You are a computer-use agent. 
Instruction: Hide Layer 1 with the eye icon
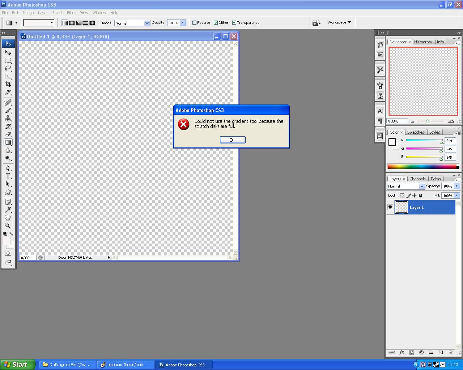pos(390,207)
